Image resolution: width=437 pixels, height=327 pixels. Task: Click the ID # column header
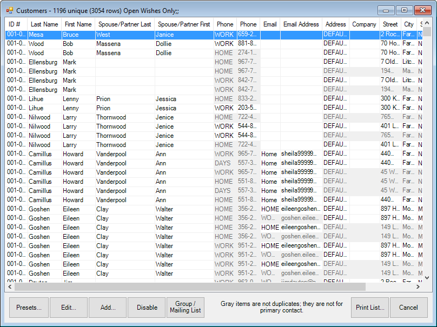point(15,24)
